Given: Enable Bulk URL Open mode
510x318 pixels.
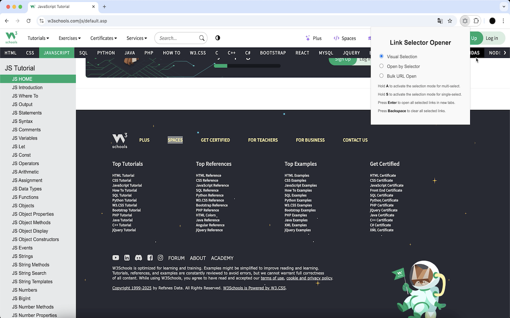Looking at the screenshot, I should pyautogui.click(x=381, y=76).
